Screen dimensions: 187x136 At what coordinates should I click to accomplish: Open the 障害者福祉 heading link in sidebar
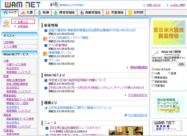click(10, 96)
